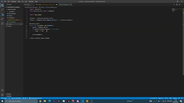The height and width of the screenshot is (103, 184).
Task: Open the View menu
Action: [x=19, y=1]
